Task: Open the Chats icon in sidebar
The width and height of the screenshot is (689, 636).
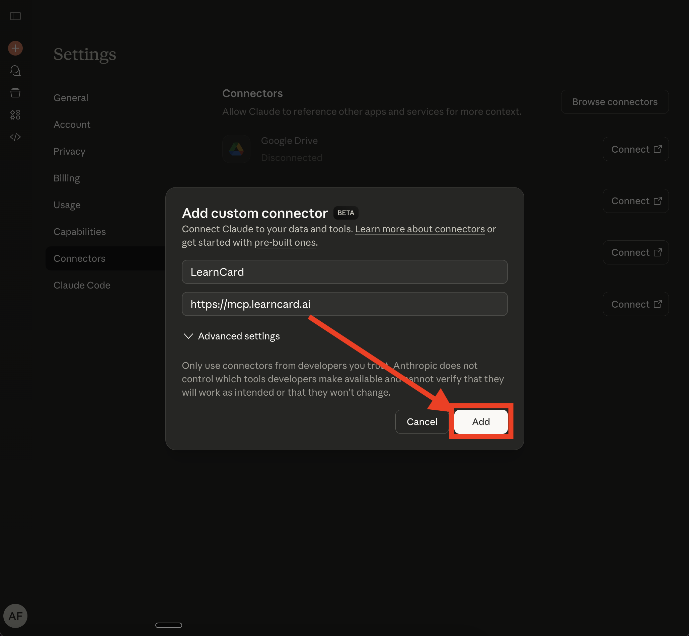Action: point(15,71)
